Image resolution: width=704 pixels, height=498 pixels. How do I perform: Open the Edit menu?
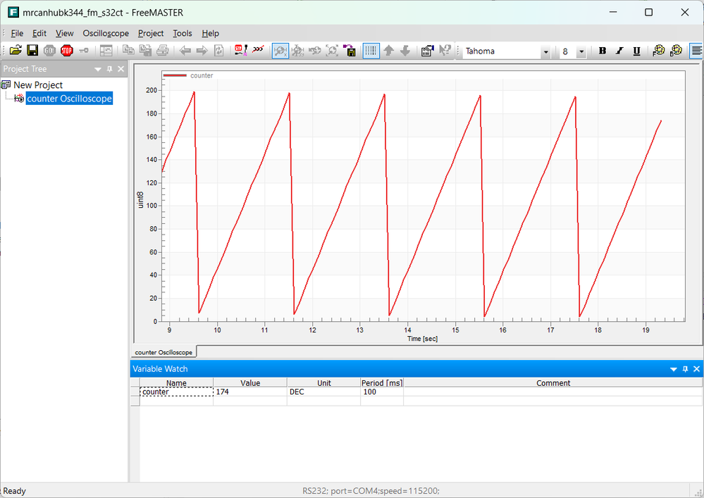point(39,33)
